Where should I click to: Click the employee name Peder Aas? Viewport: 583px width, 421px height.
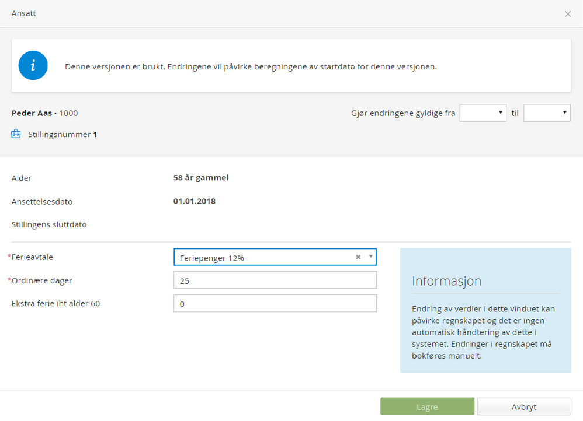click(32, 113)
